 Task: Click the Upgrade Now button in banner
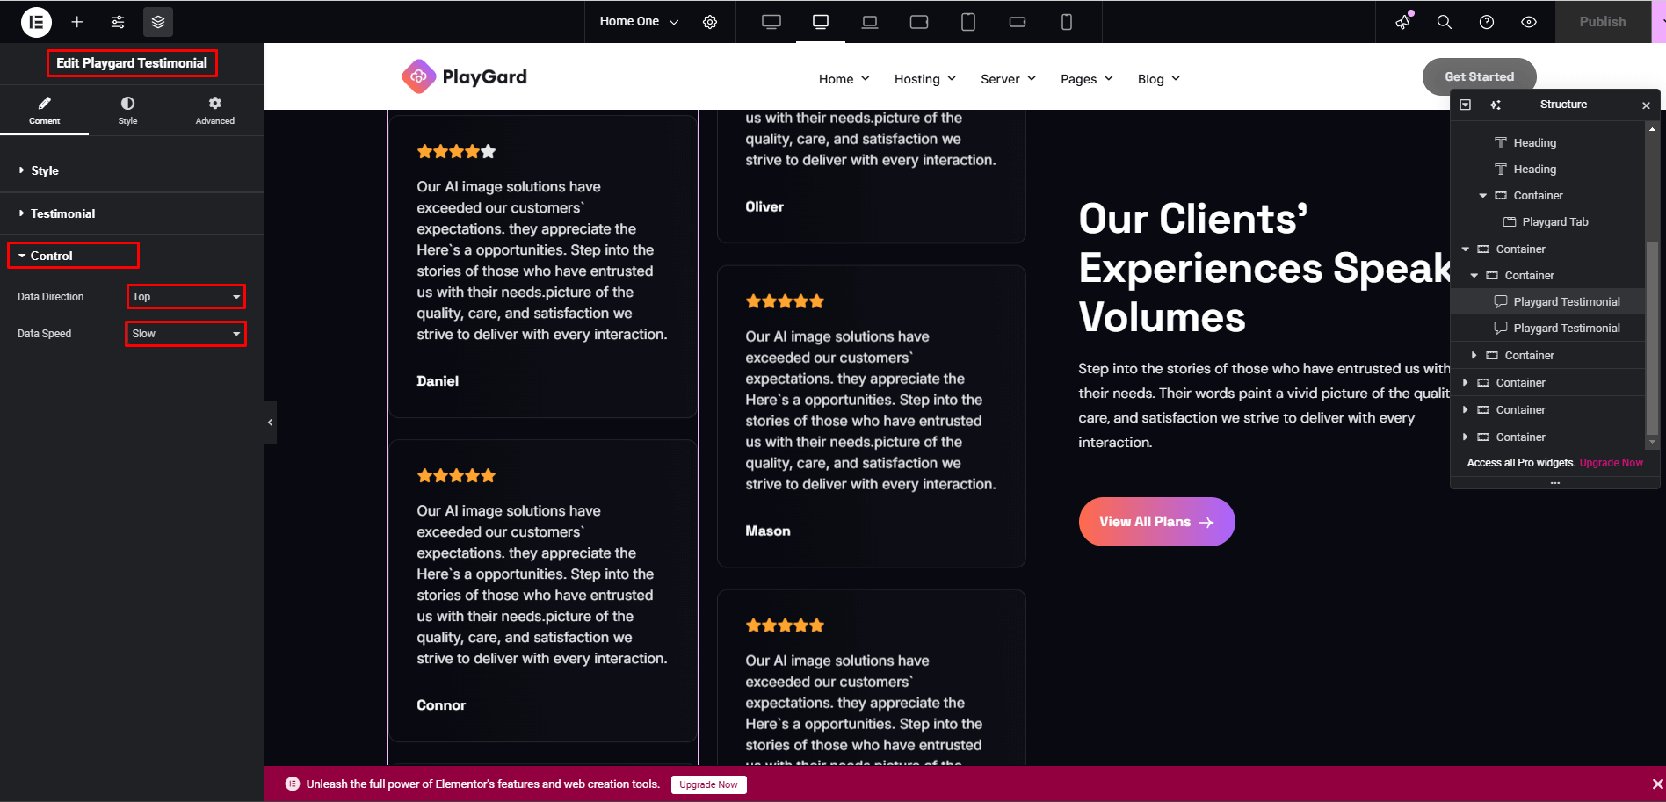point(708,784)
